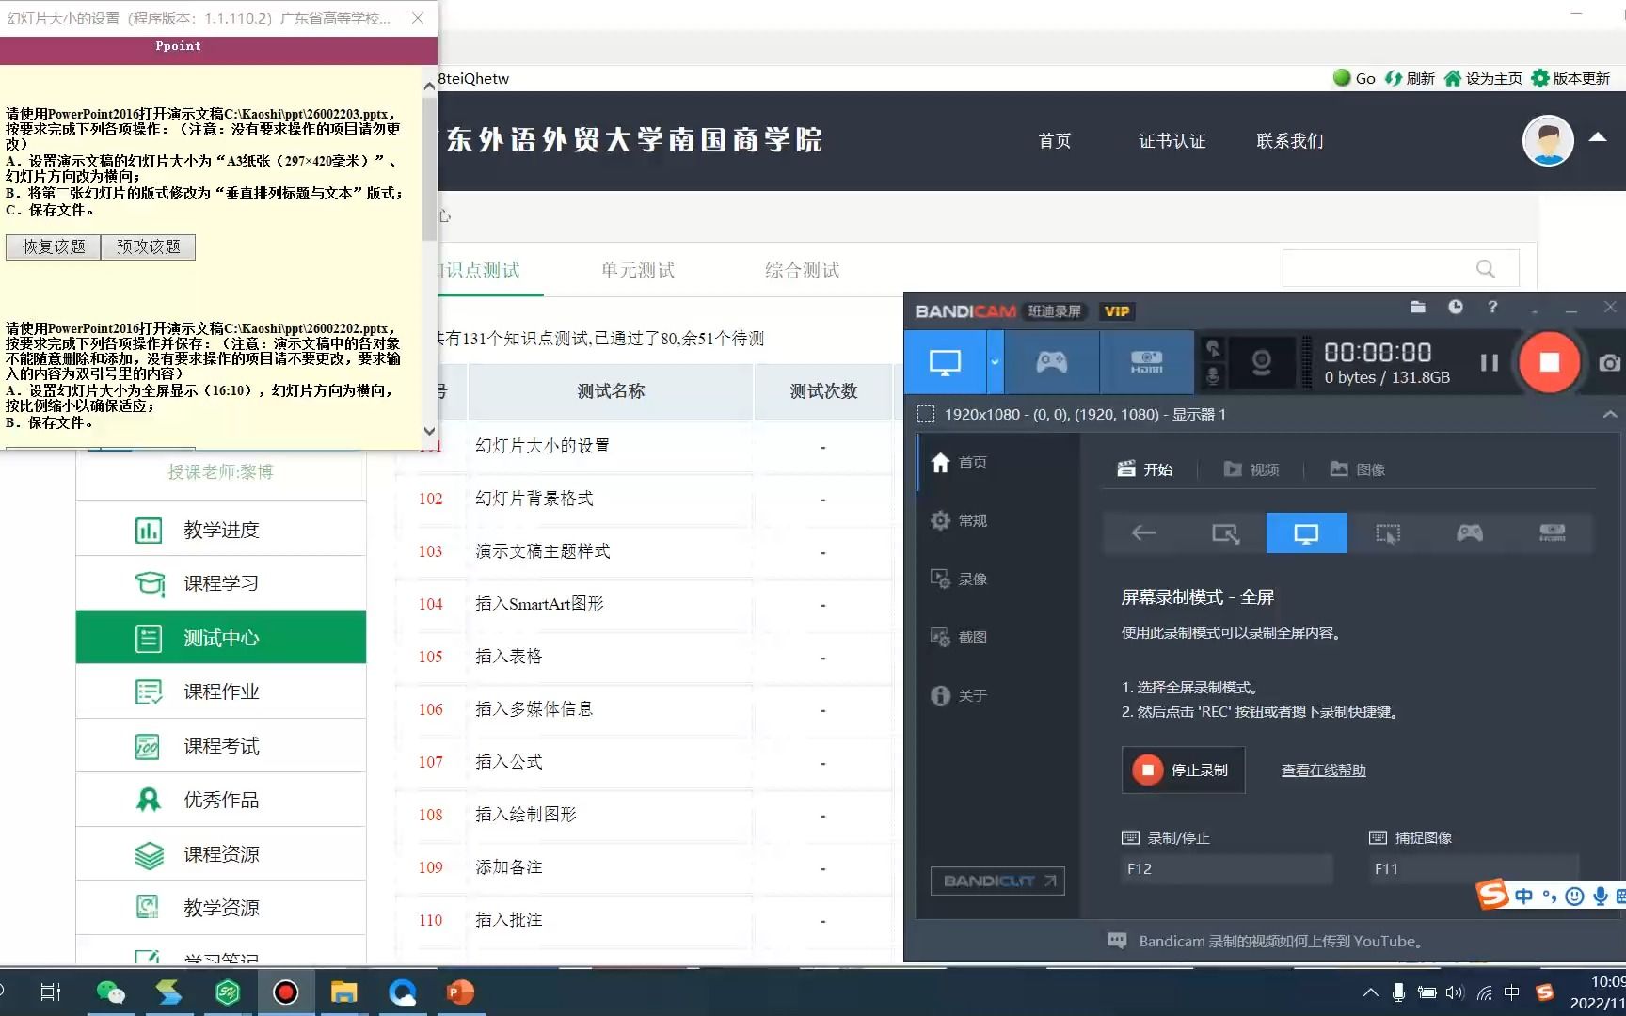Switch to 单元测试 tab
Image resolution: width=1626 pixels, height=1016 pixels.
638,271
